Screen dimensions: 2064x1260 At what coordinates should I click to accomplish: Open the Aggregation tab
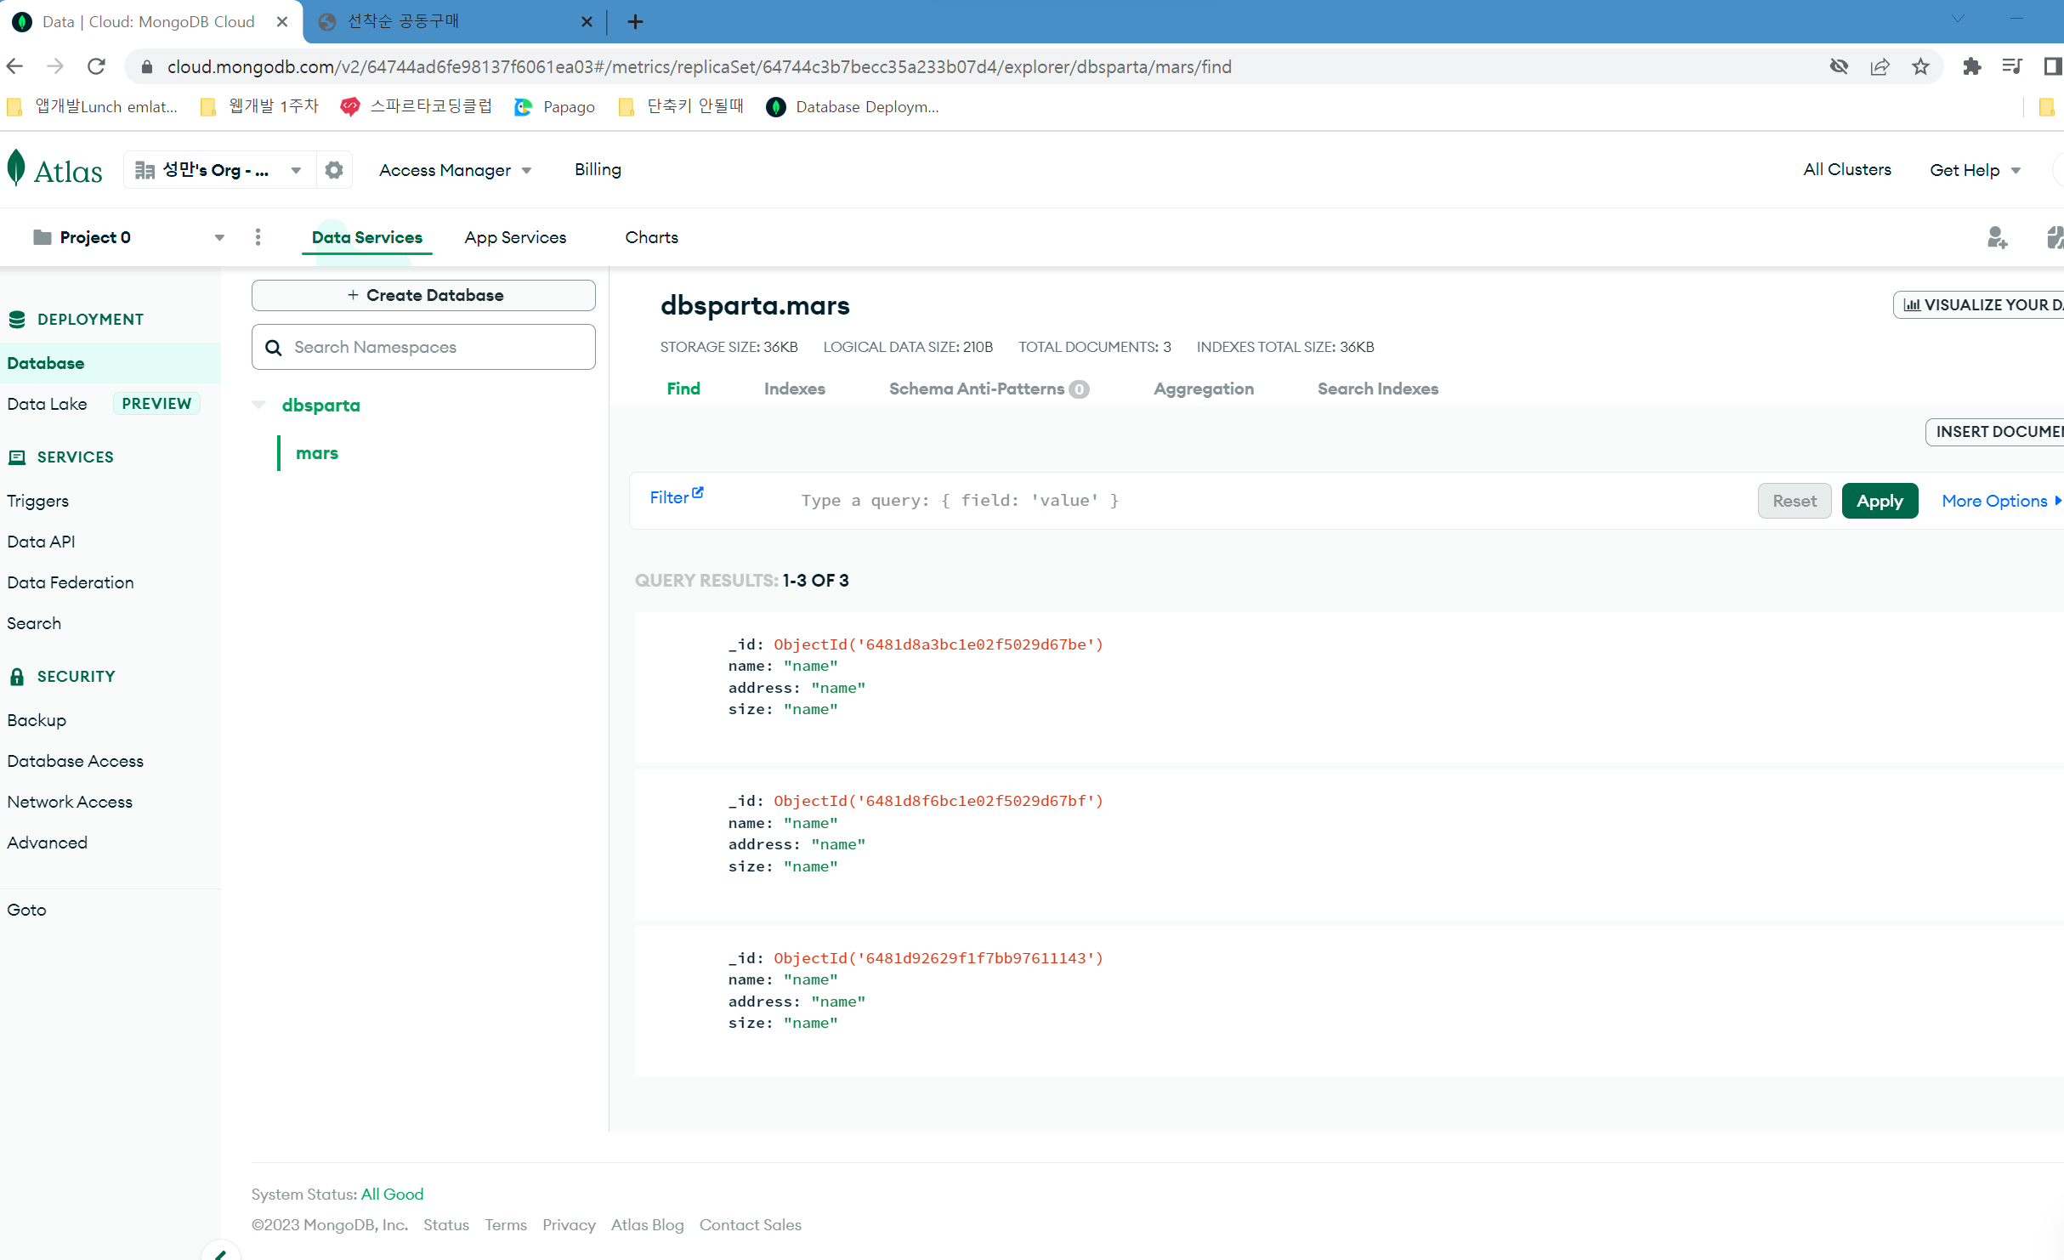(1203, 389)
